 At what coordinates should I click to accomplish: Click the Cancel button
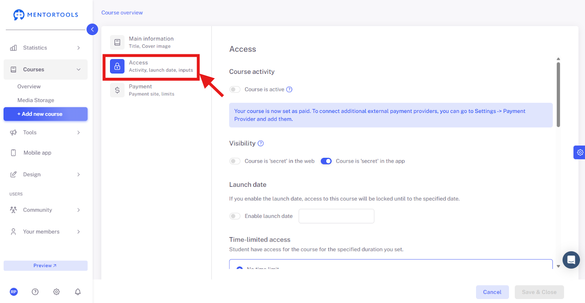coord(492,292)
